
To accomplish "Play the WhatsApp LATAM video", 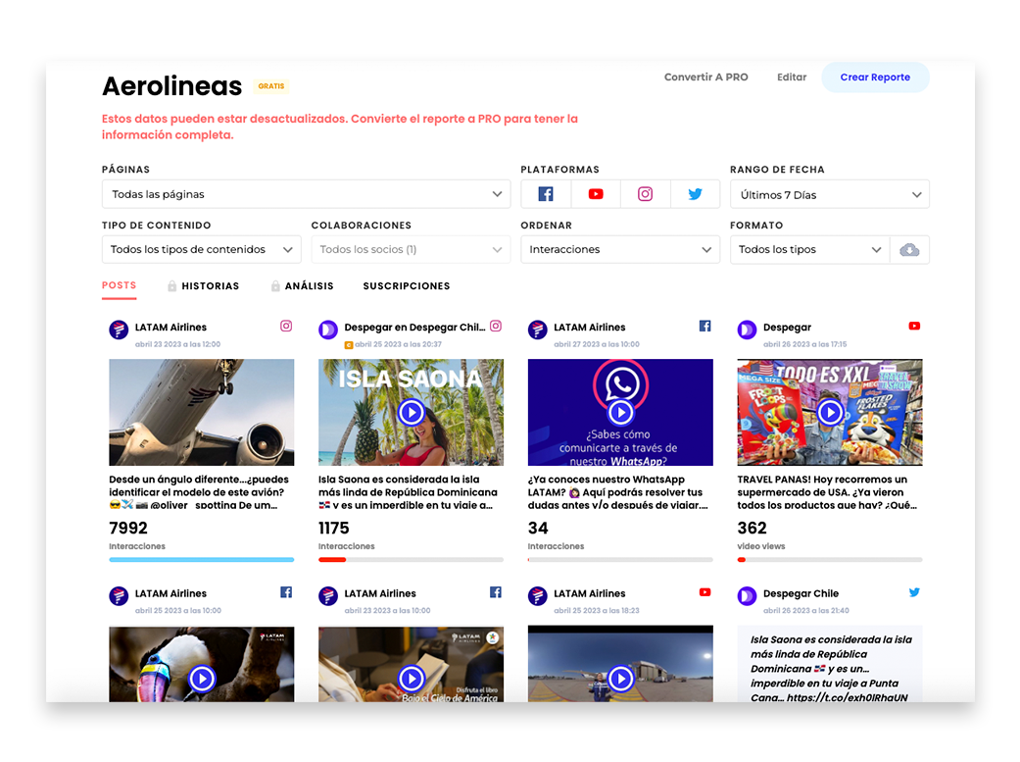I will 620,412.
